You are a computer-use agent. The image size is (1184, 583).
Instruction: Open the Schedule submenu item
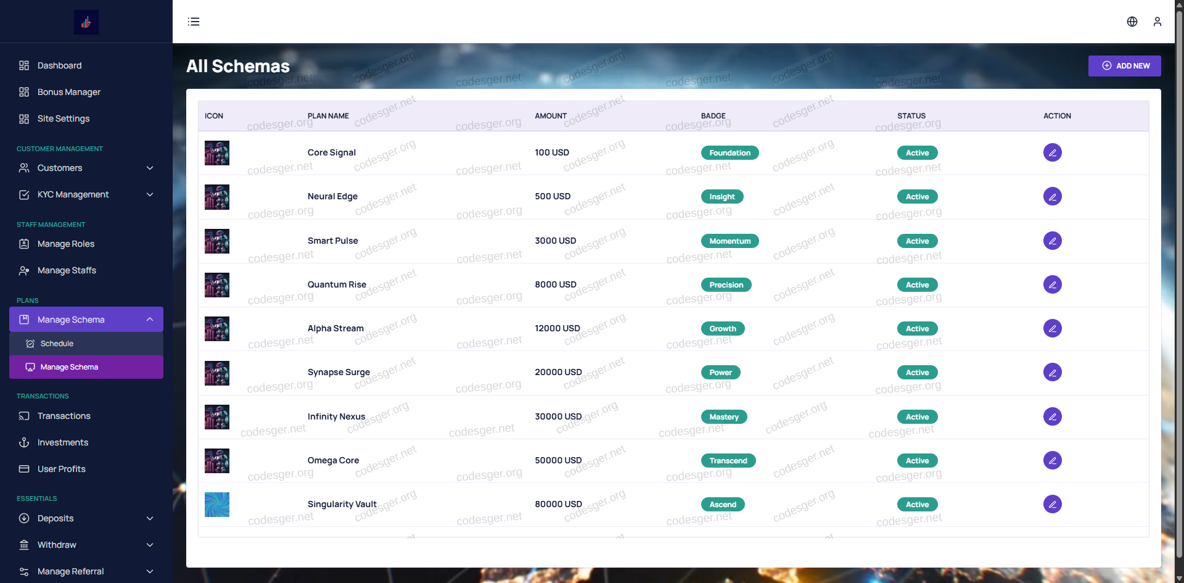tap(57, 344)
